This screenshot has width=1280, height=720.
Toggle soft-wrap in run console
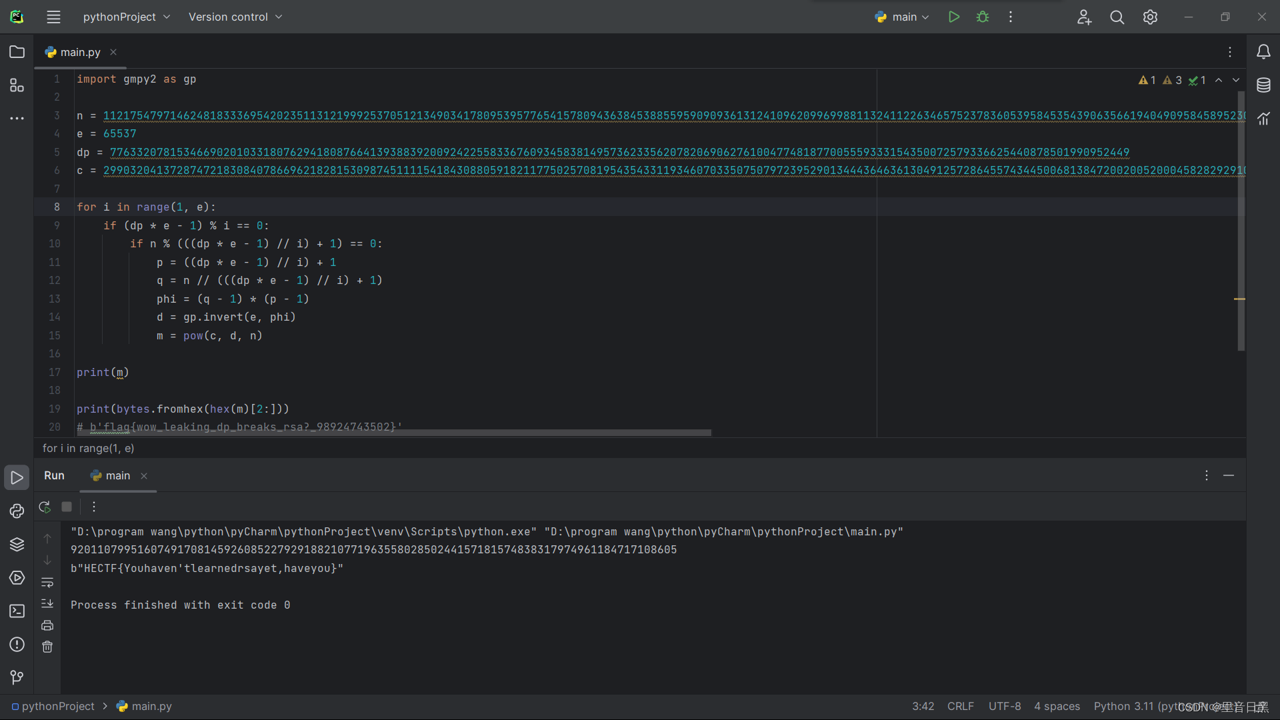point(47,583)
